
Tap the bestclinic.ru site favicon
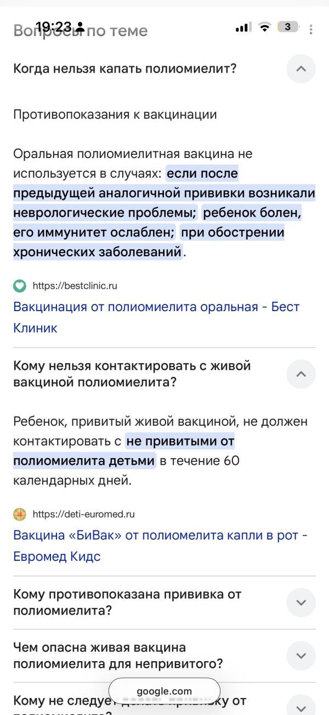(20, 286)
